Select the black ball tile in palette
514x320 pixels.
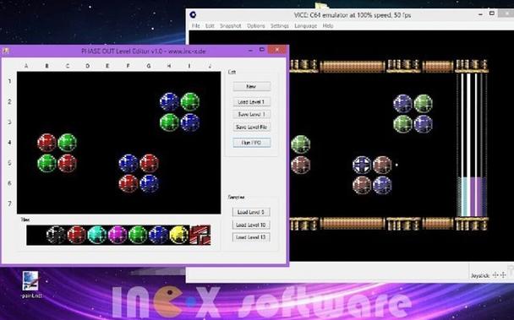coord(56,236)
